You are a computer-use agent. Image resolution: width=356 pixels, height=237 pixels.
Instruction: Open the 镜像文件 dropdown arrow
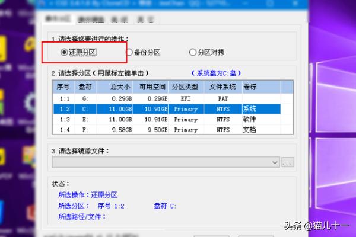point(275,162)
